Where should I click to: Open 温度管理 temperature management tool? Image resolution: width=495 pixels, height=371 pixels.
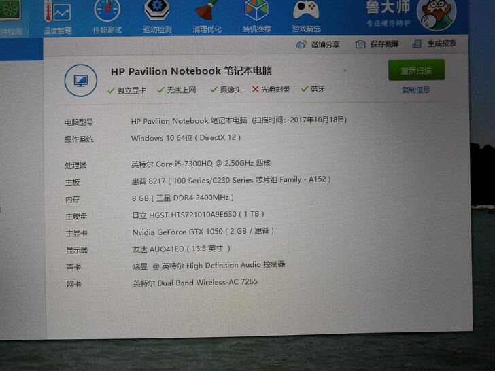point(57,16)
